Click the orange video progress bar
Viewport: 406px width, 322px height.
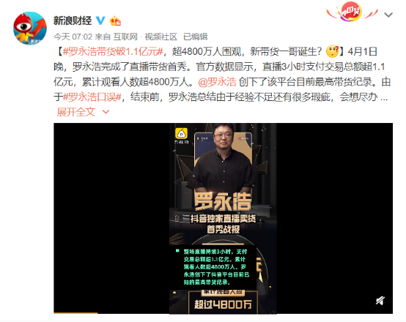point(75,313)
